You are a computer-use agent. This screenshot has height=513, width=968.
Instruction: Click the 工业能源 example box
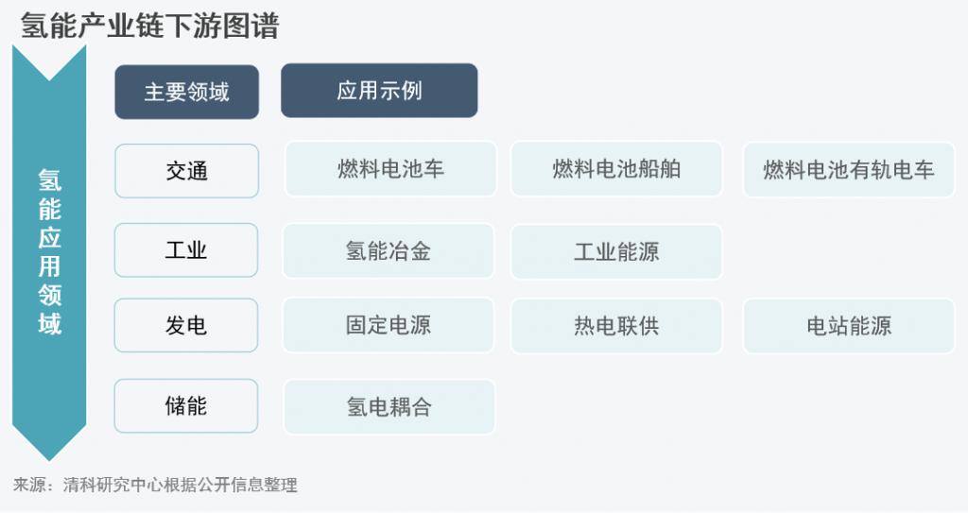[x=616, y=251]
